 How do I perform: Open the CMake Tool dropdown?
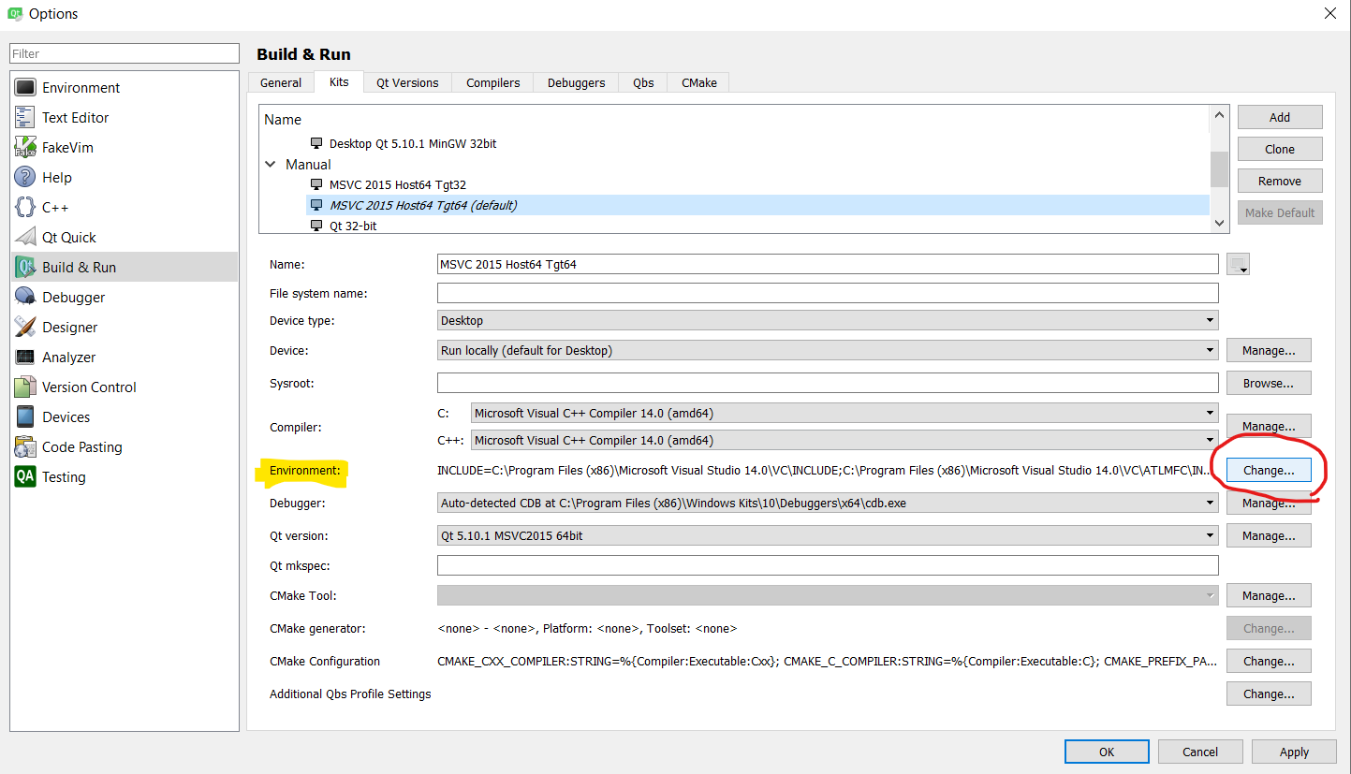click(828, 595)
